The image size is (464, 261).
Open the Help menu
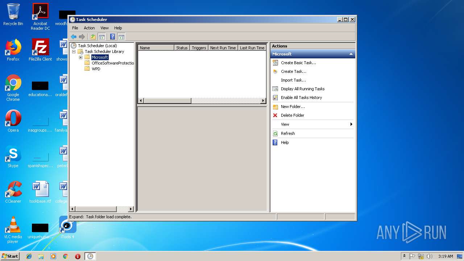tap(118, 28)
